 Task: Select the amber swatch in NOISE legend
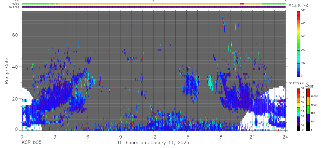click(x=308, y=101)
